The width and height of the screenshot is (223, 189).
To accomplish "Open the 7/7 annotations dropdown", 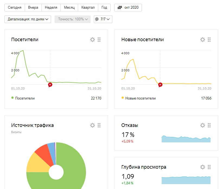I will point(103,19).
